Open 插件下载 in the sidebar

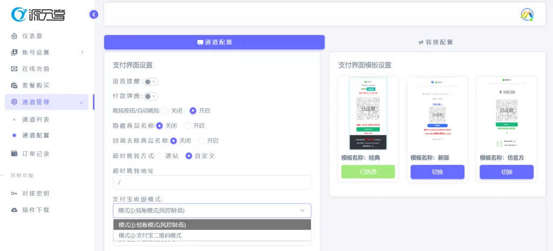pos(36,210)
